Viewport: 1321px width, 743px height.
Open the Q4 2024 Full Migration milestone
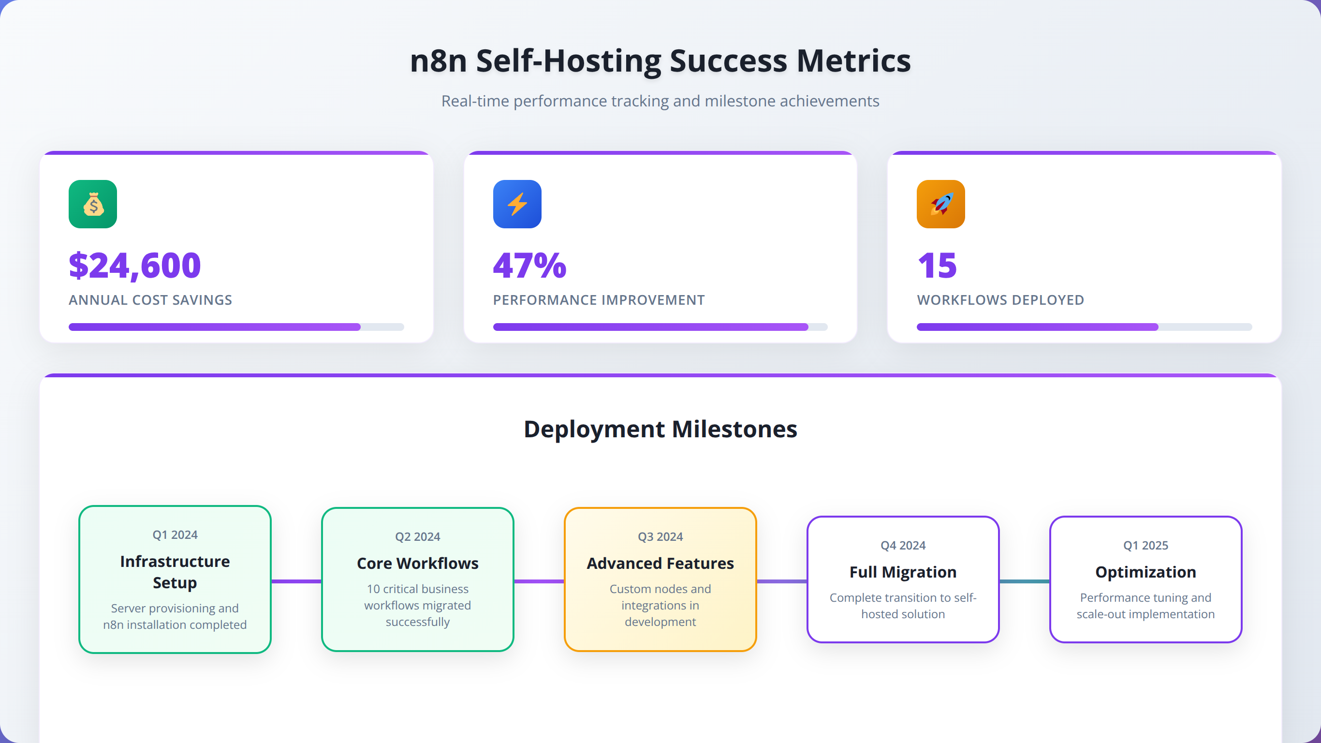point(903,580)
